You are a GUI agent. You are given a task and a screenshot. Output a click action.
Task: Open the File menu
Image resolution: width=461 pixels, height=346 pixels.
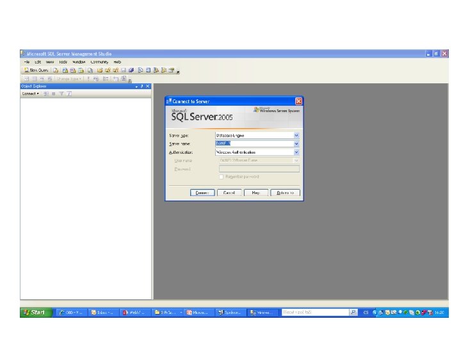click(x=27, y=62)
